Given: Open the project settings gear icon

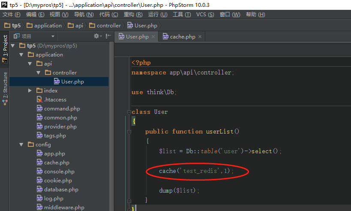Looking at the screenshot, I should click(x=98, y=36).
